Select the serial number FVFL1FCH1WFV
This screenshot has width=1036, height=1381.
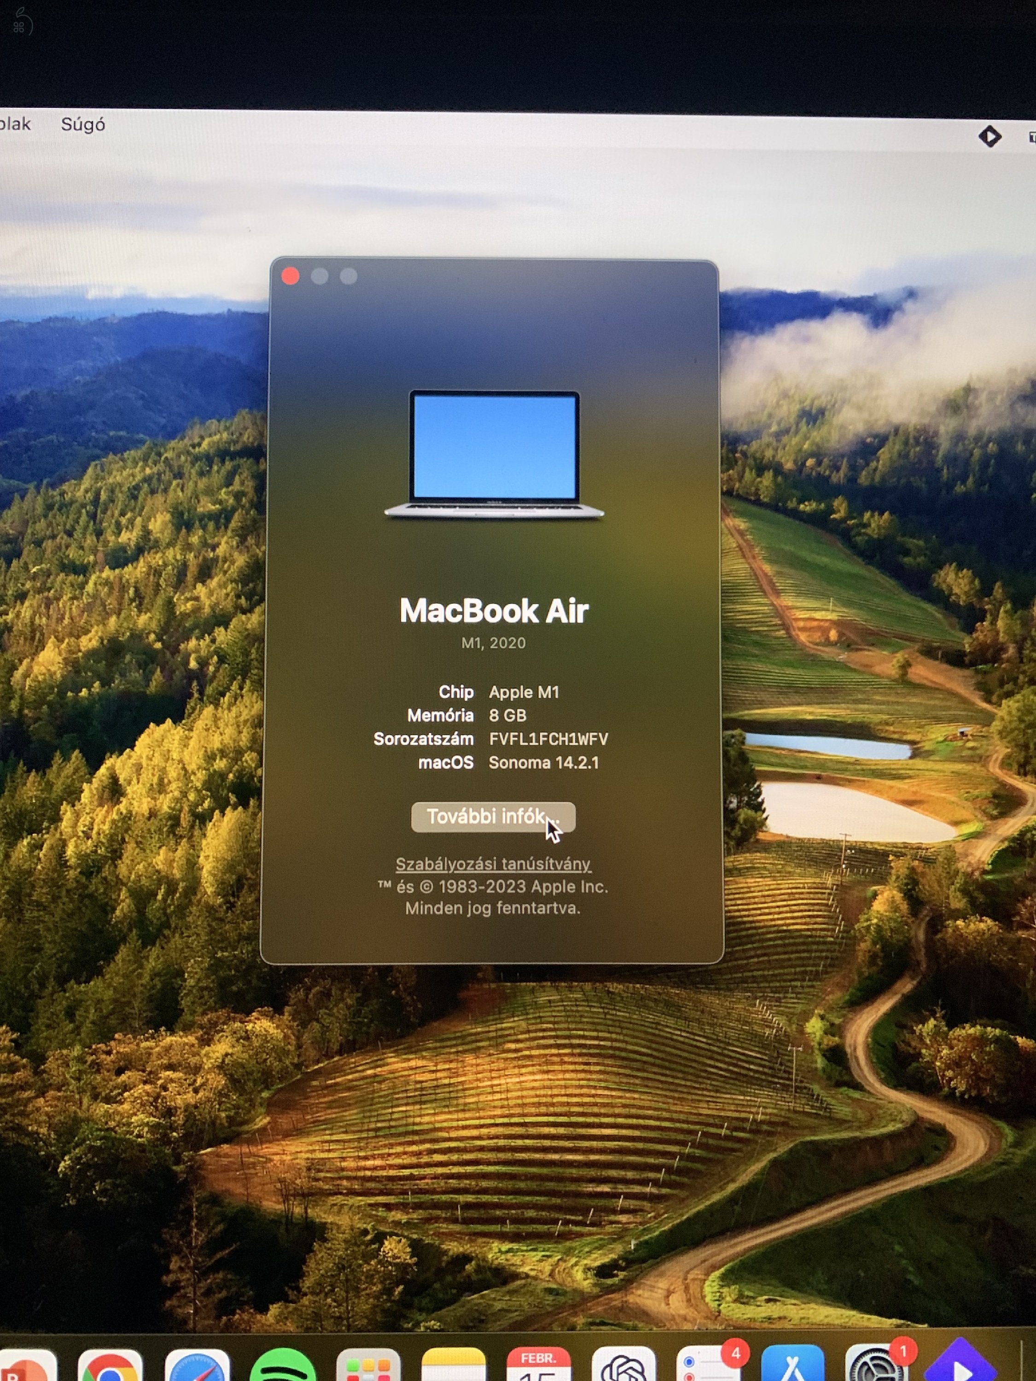[x=548, y=738]
